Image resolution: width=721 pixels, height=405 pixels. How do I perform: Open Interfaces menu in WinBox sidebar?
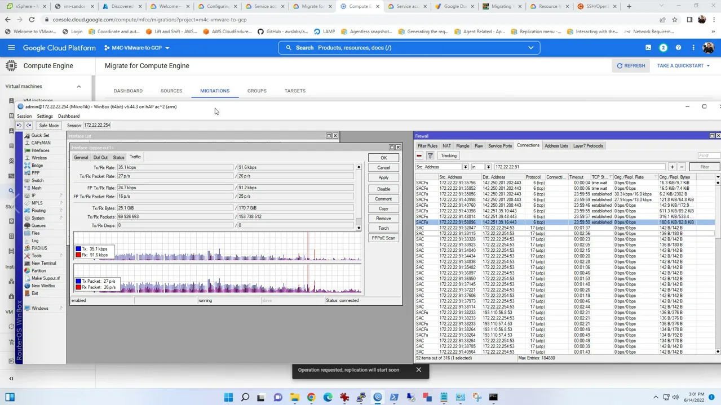pos(40,150)
